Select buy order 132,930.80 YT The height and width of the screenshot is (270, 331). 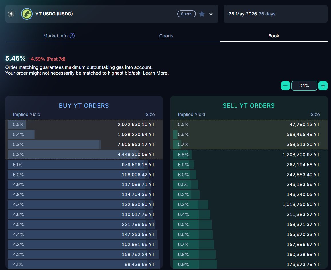(x=84, y=205)
